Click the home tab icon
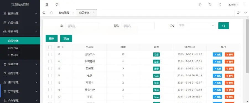Image resolution: width=249 pixels, height=103 pixels. coord(51,13)
